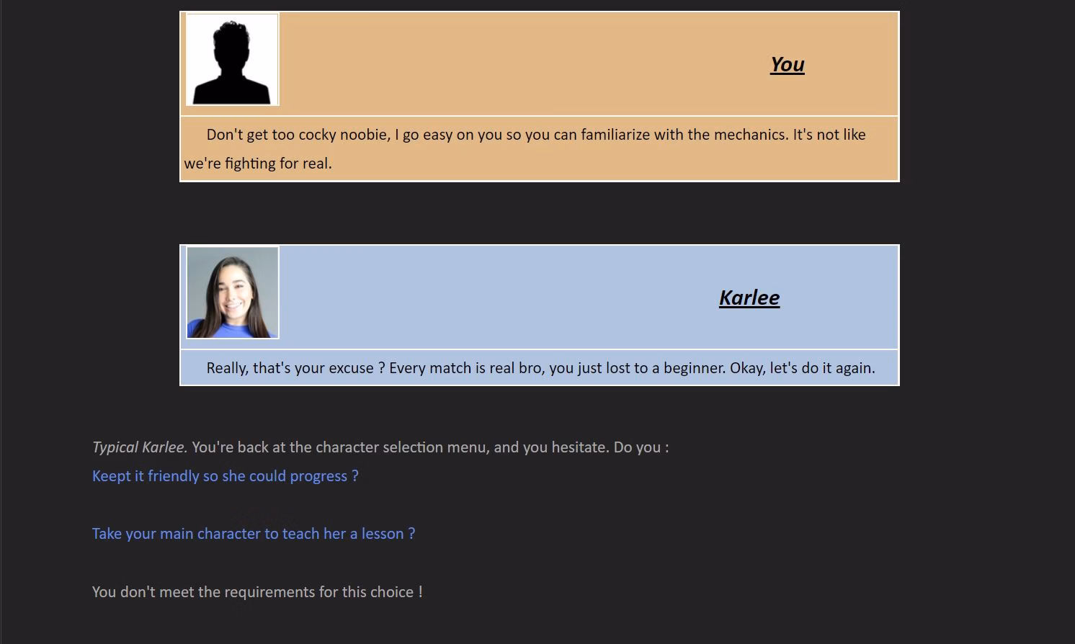This screenshot has height=644, width=1075.
Task: Click You's dialogue text about going easy
Action: pyautogui.click(x=536, y=134)
